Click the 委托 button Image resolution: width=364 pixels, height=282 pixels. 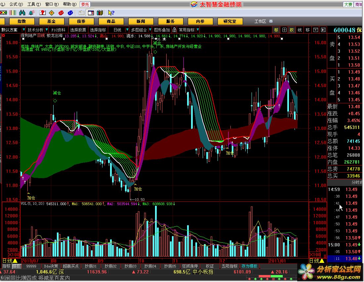click(85, 4)
